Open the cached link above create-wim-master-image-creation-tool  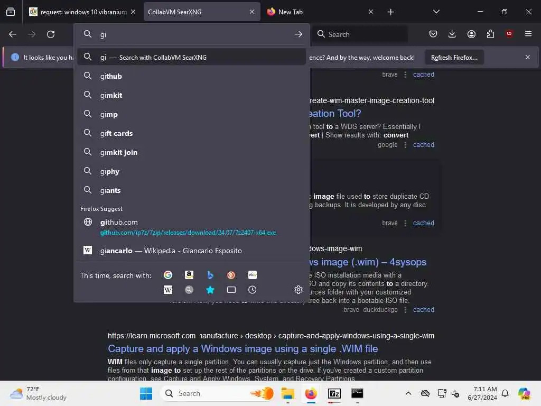(x=424, y=74)
